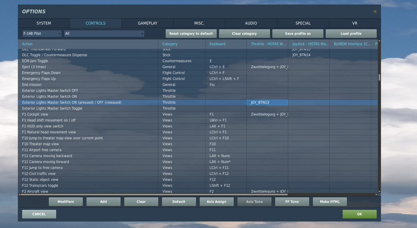Select the Emergency Flaps Down row
Screen dimensions: 417x228
tap(198, 73)
